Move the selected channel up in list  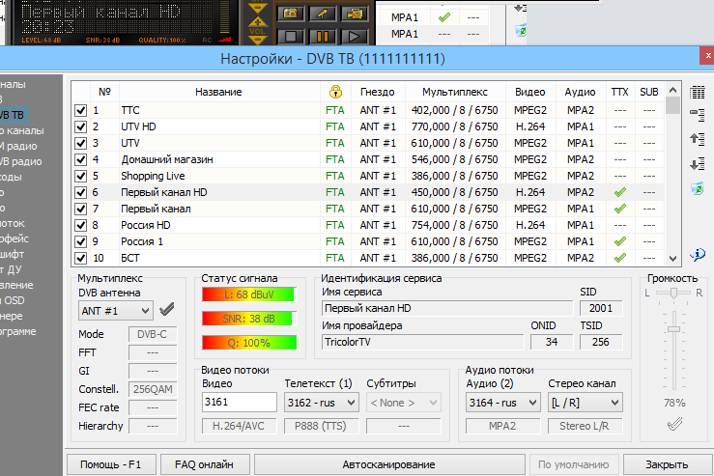698,139
